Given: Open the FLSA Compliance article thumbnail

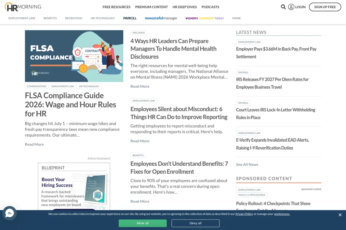Looking at the screenshot, I should click(74, 56).
